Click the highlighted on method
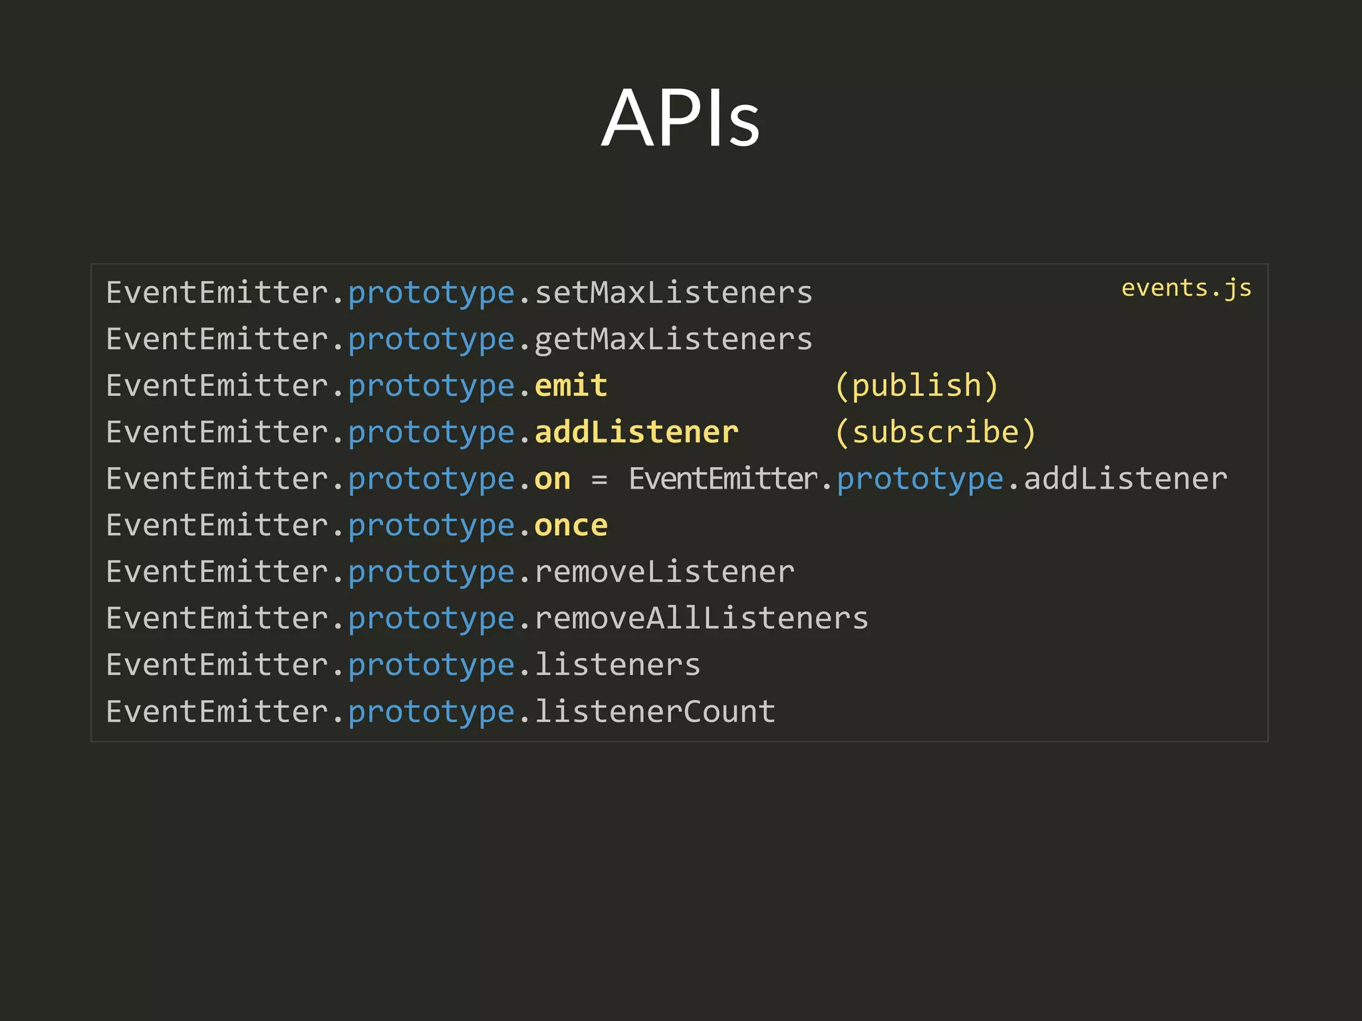Screen dimensions: 1362x1021 click(x=553, y=479)
